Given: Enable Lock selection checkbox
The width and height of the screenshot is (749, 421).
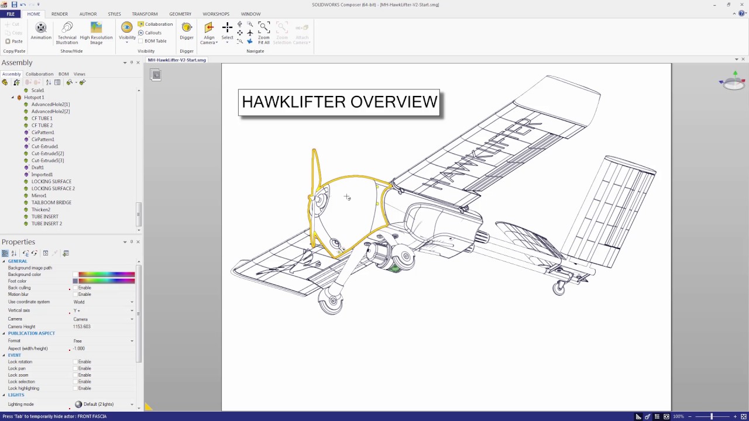Looking at the screenshot, I should pos(75,382).
